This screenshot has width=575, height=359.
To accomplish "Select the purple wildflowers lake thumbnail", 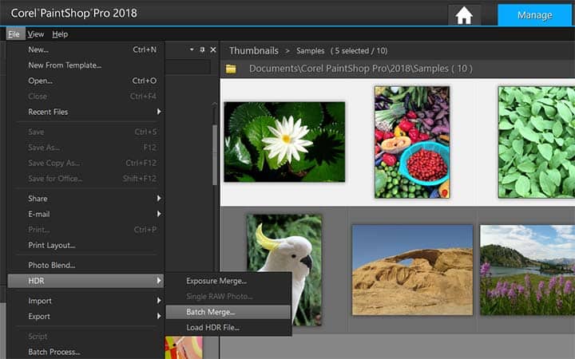I will click(527, 270).
